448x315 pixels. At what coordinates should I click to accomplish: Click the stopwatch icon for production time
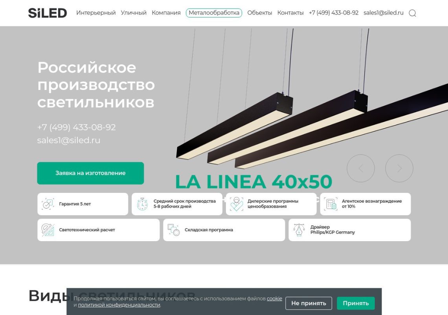coord(143,203)
